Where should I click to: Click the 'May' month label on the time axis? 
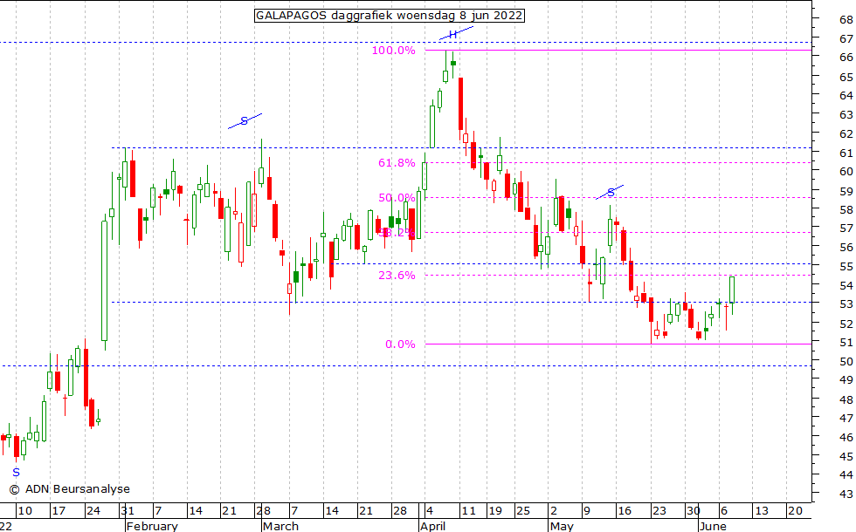coord(562,526)
